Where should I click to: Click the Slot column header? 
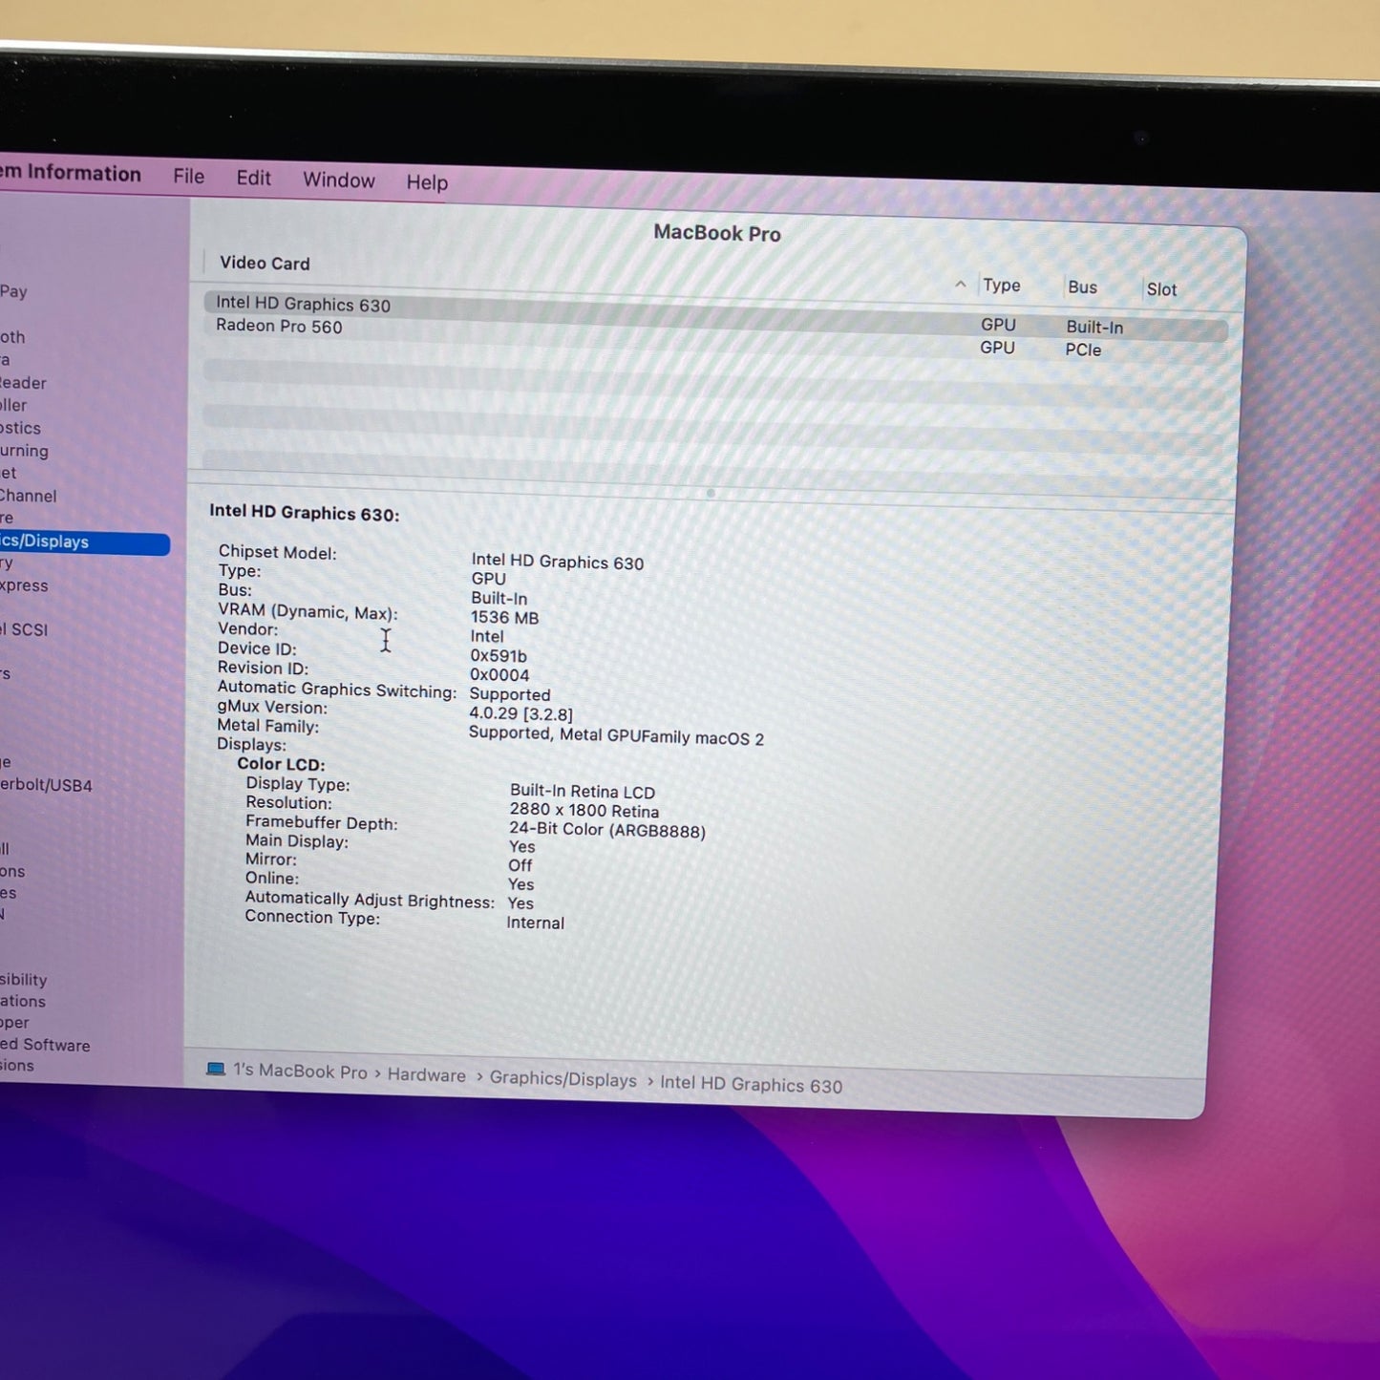coord(1161,289)
